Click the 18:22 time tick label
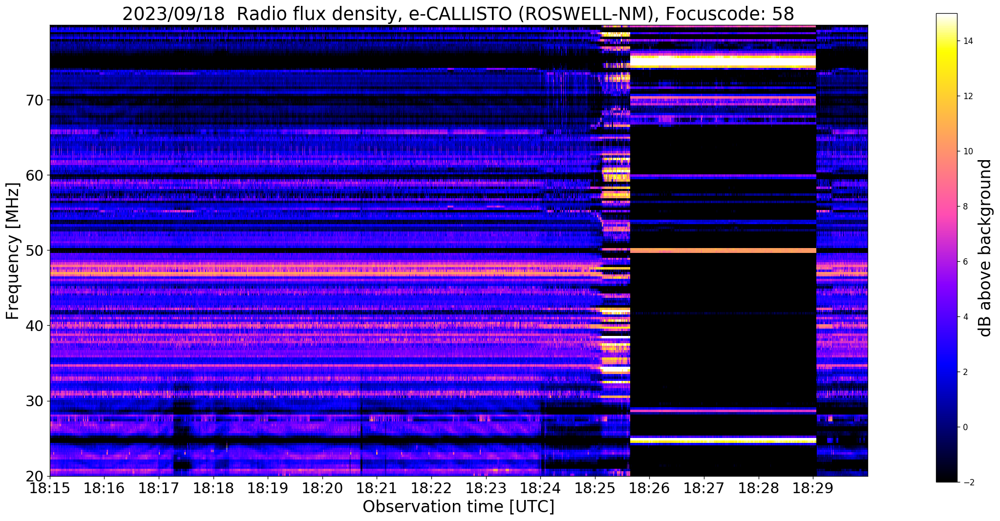 tap(431, 488)
